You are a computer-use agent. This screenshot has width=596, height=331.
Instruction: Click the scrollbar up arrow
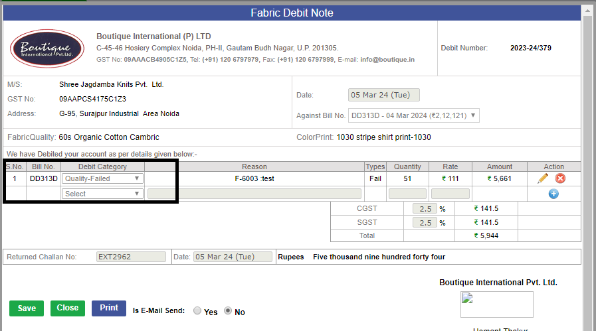coord(587,11)
